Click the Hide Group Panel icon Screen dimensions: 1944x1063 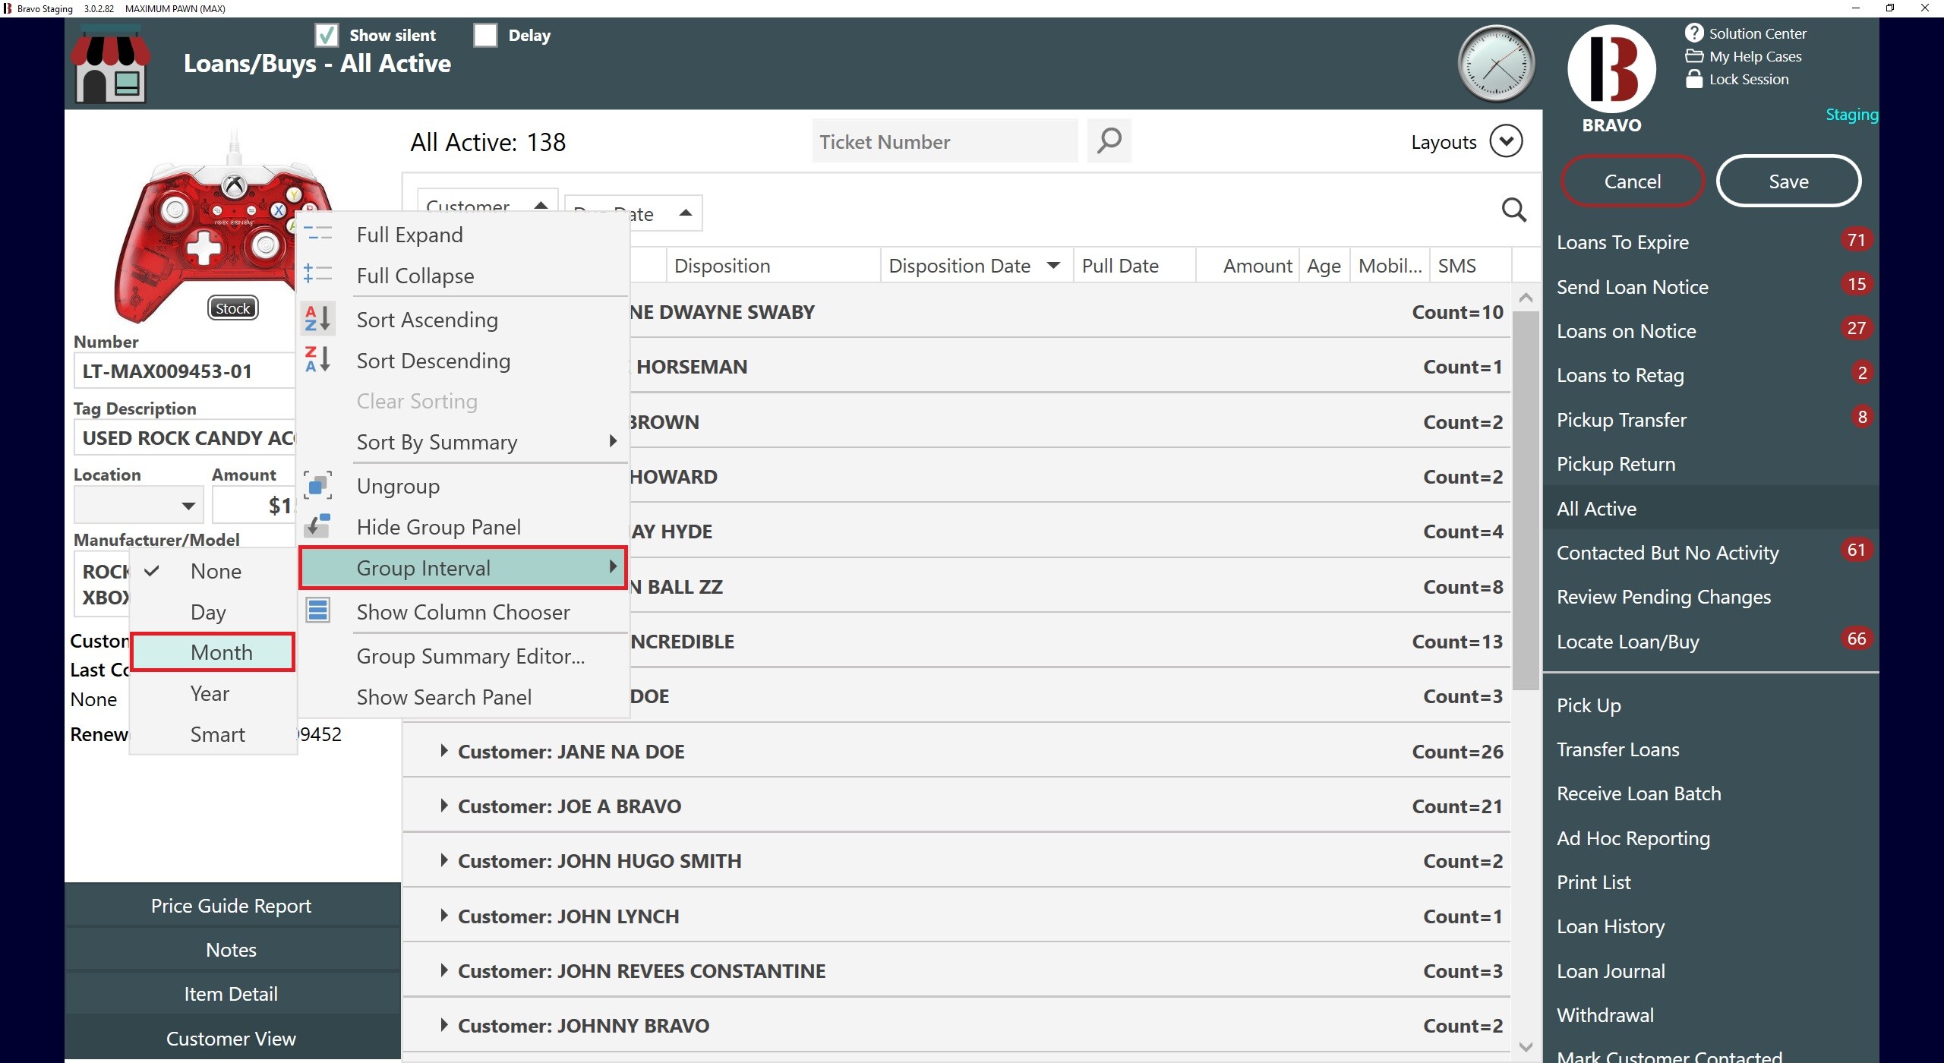(x=317, y=525)
